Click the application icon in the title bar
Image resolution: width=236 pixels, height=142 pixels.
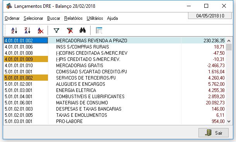click(9, 6)
